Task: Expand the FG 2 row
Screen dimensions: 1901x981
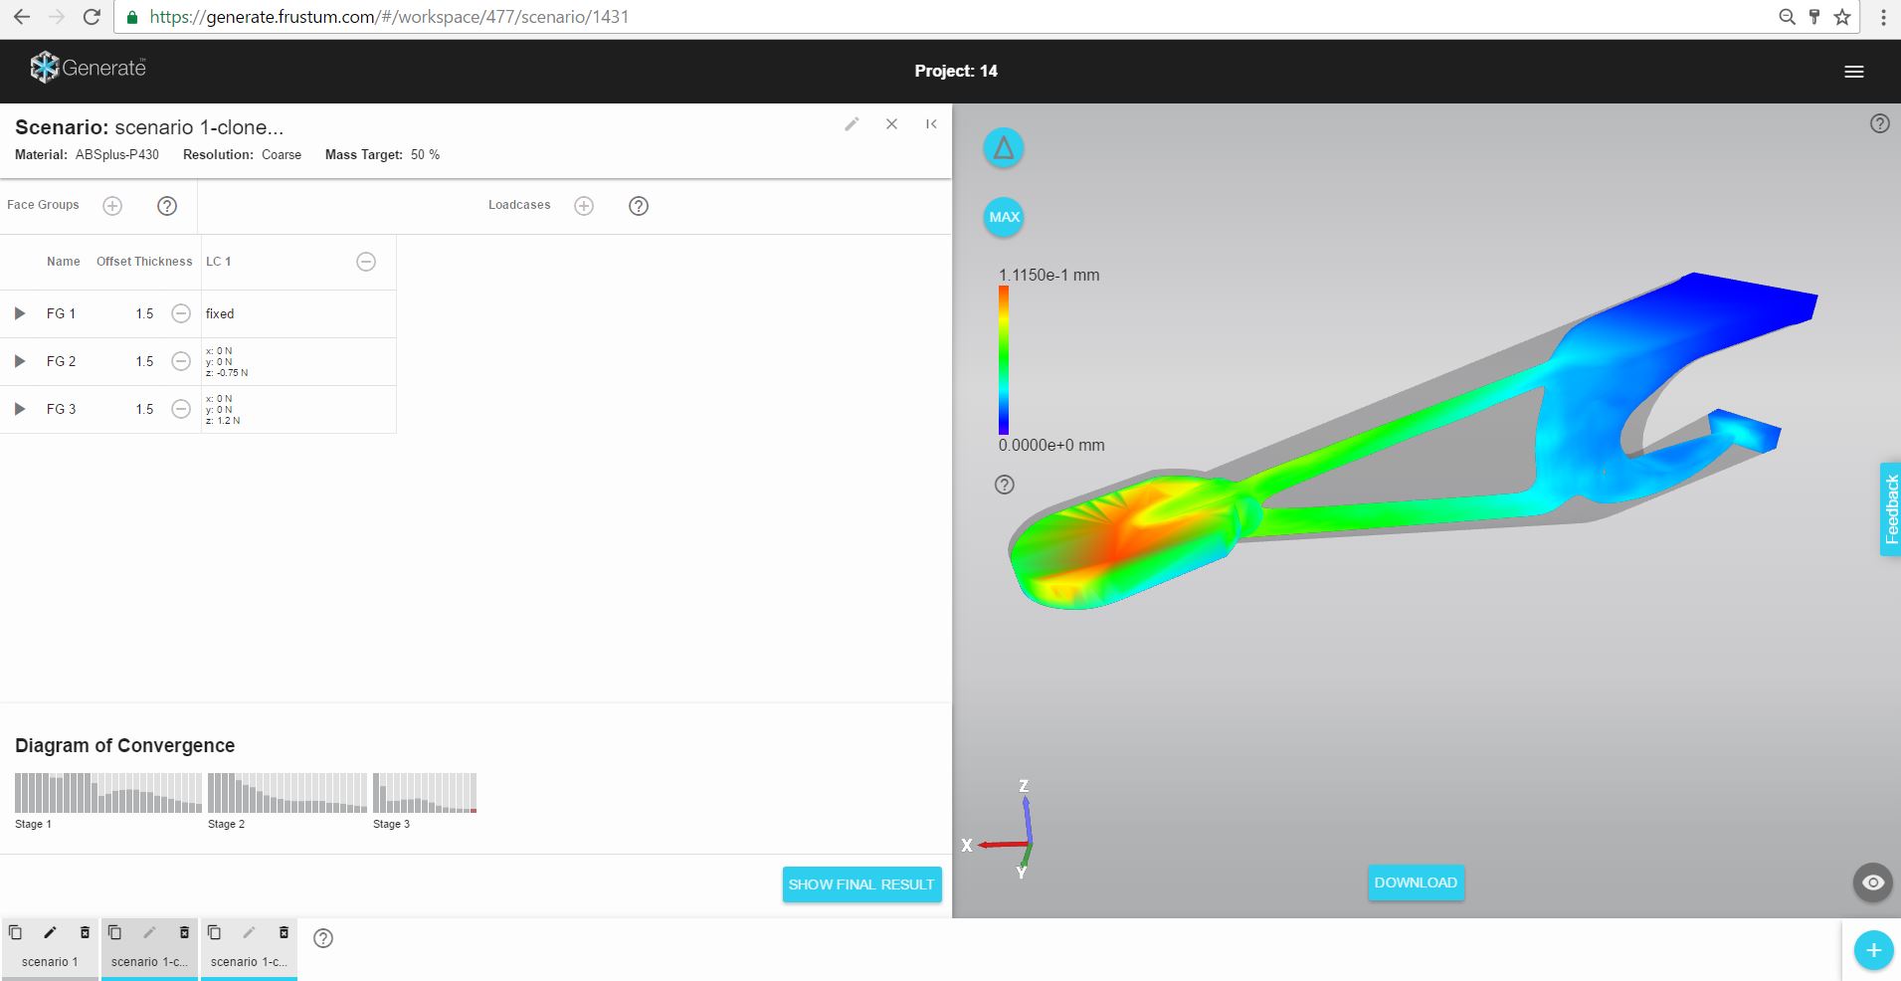Action: click(x=19, y=361)
